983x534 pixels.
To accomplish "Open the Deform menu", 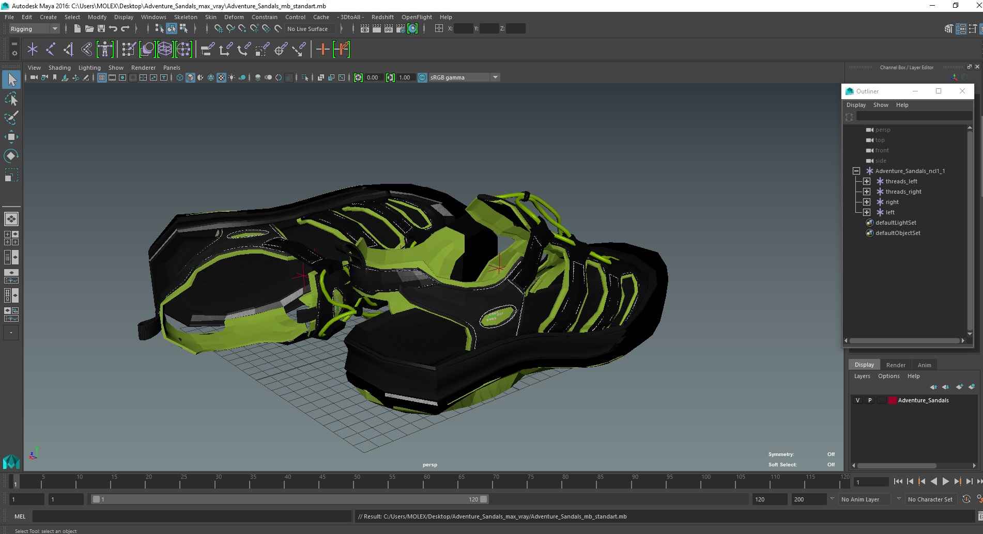I will pyautogui.click(x=234, y=17).
